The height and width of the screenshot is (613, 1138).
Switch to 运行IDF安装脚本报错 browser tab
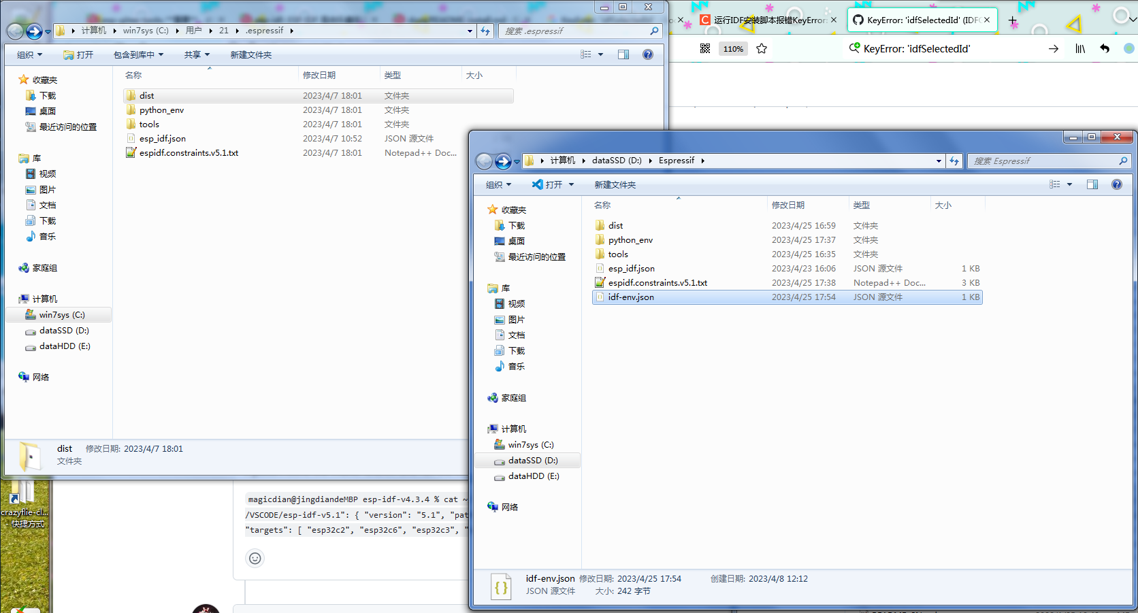pyautogui.click(x=768, y=20)
